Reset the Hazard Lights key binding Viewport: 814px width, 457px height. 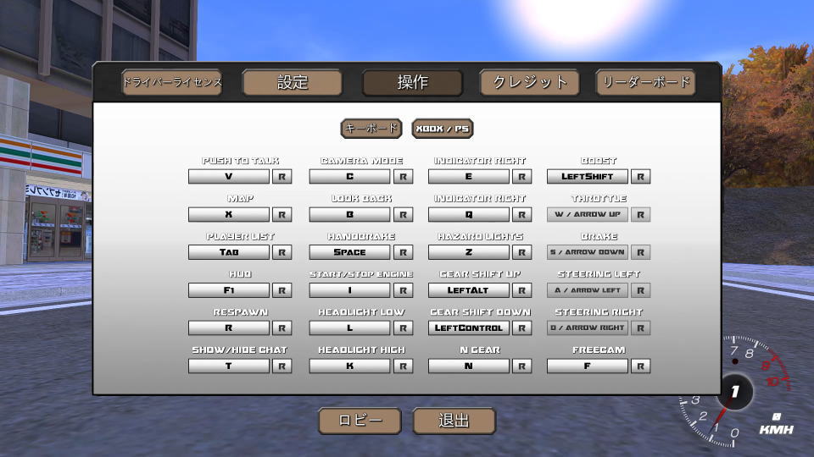[522, 252]
